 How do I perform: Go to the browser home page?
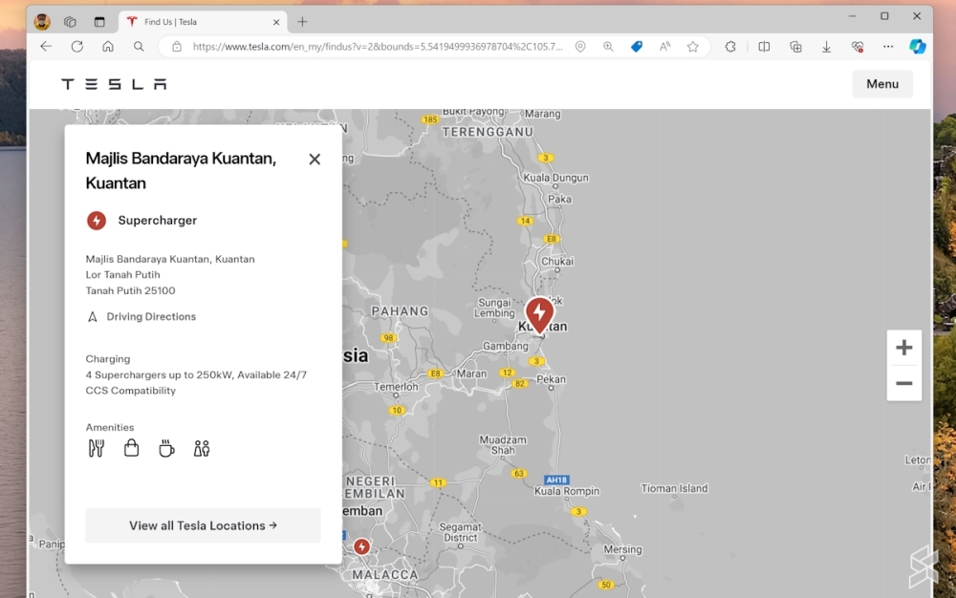point(108,46)
